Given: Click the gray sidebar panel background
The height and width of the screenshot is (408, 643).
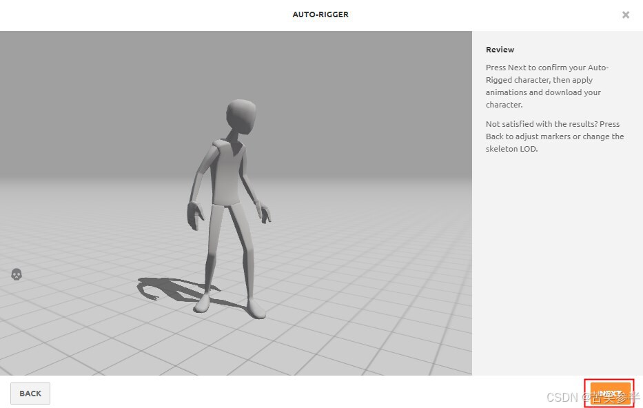Looking at the screenshot, I should (x=551, y=262).
